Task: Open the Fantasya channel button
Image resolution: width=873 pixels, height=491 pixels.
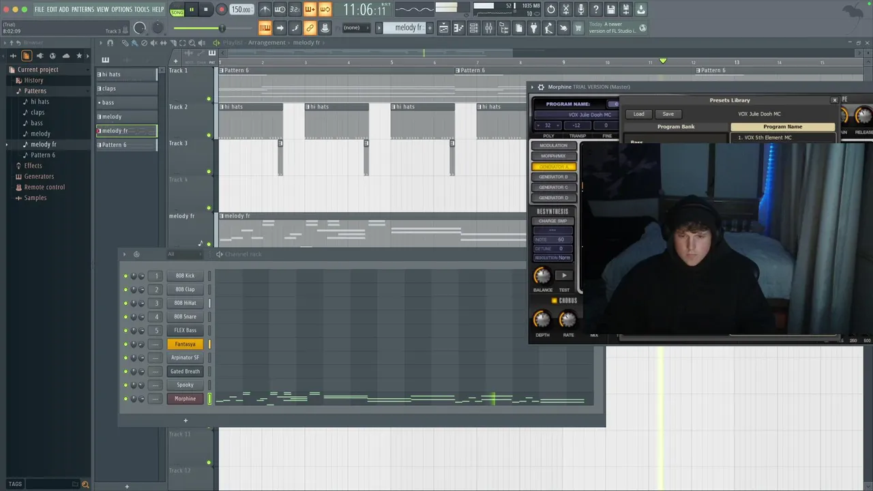Action: 185,344
